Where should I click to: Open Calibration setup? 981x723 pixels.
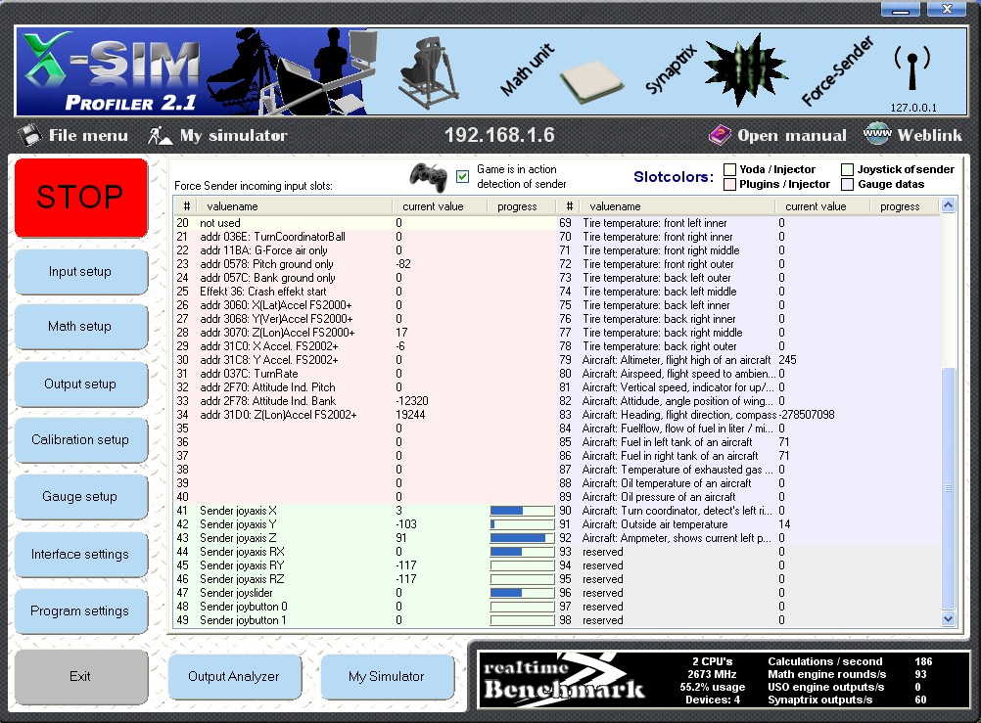[80, 439]
